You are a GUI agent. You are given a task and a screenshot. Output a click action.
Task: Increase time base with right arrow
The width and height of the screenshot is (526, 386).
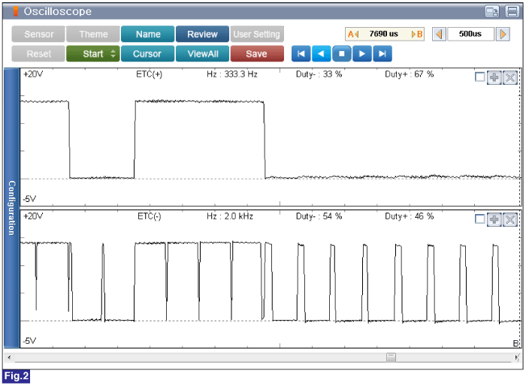[503, 35]
